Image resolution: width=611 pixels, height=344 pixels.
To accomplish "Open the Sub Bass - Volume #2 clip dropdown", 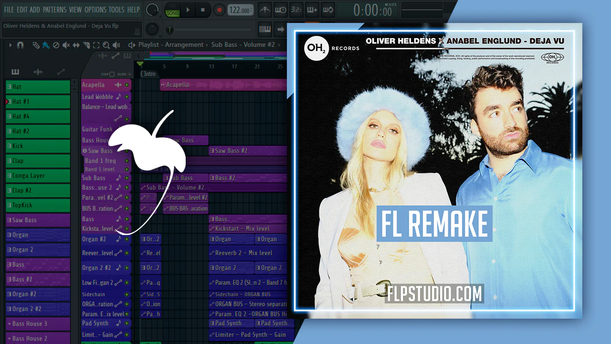I will coord(243,45).
